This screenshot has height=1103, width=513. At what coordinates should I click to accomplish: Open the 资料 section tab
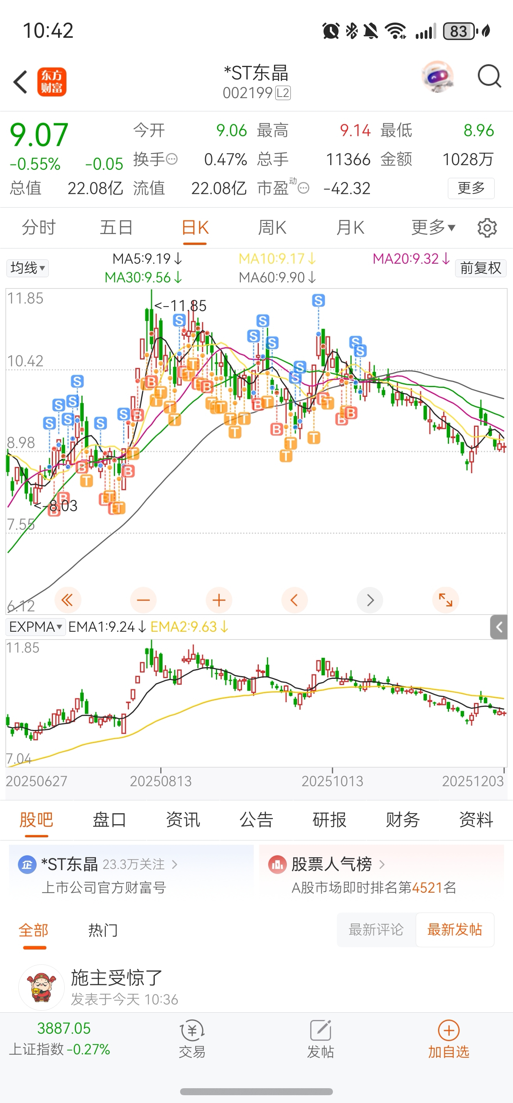tap(476, 819)
